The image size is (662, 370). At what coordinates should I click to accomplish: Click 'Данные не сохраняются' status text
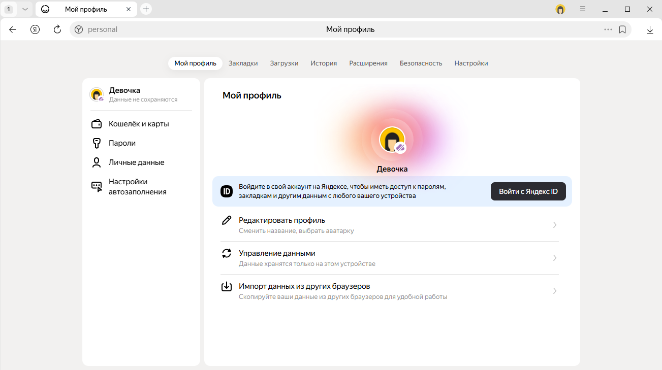[x=143, y=99]
